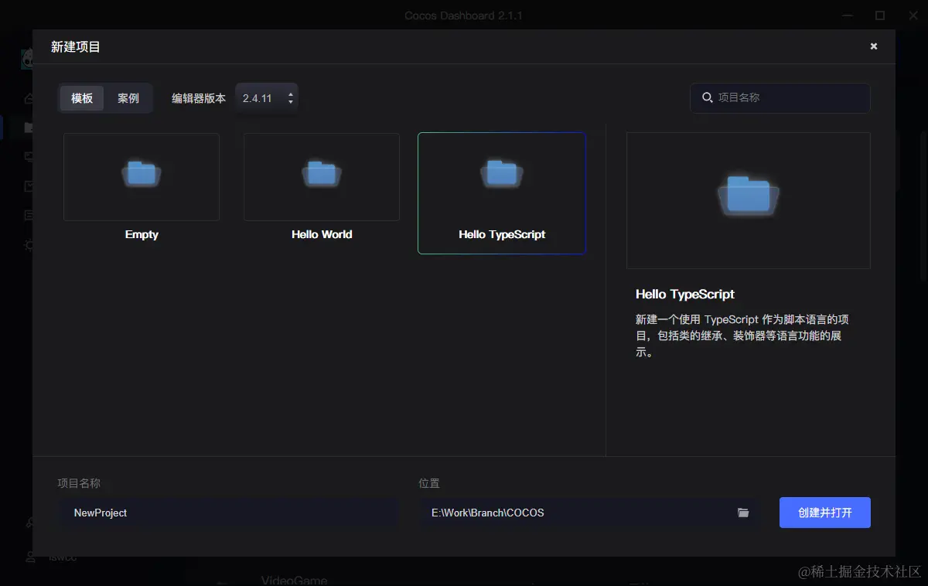Click the 创建并打开 button
This screenshot has width=928, height=586.
click(x=825, y=513)
